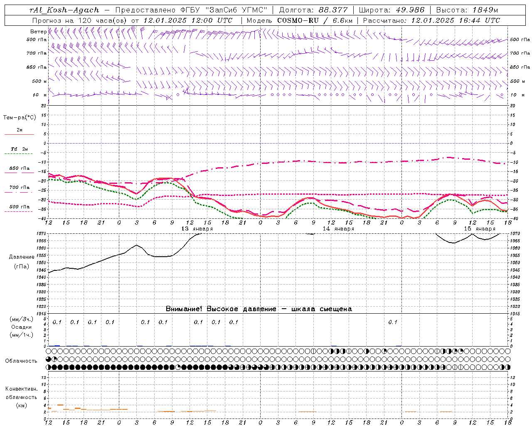
Task: Click the 'Конвективн.' convective cloud label
Action: 21,389
